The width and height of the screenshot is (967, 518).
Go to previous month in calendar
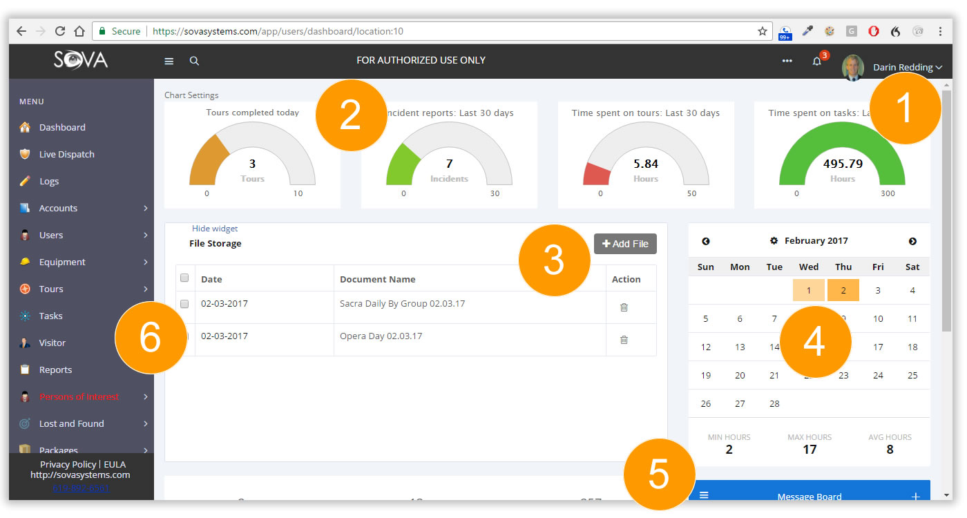click(706, 241)
